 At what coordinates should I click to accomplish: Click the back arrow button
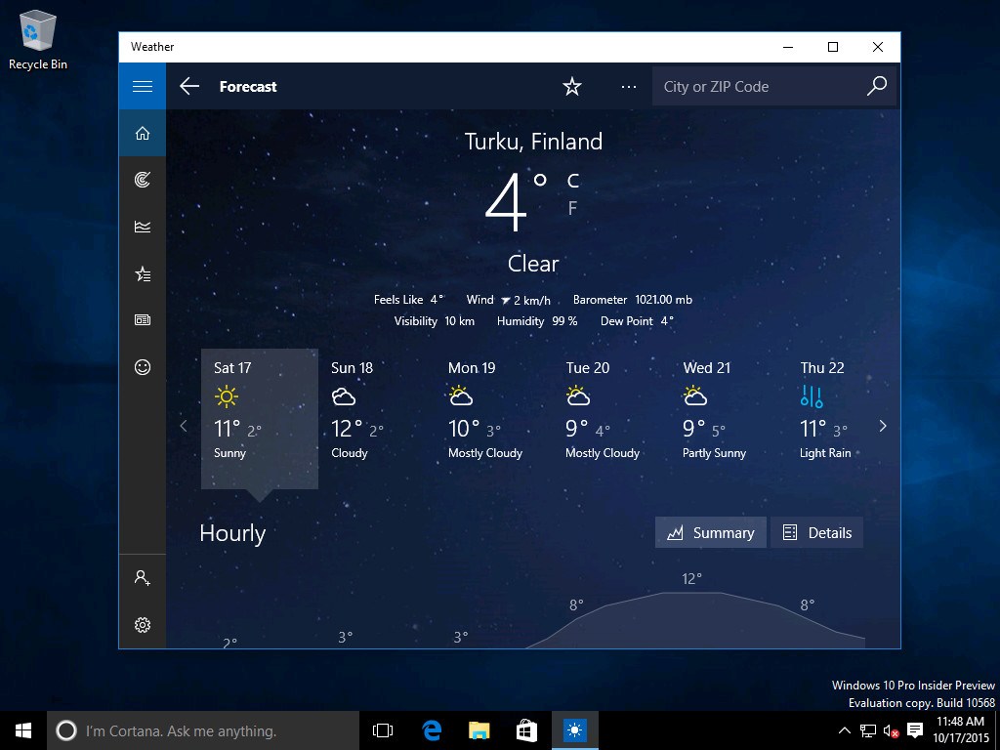(x=189, y=87)
